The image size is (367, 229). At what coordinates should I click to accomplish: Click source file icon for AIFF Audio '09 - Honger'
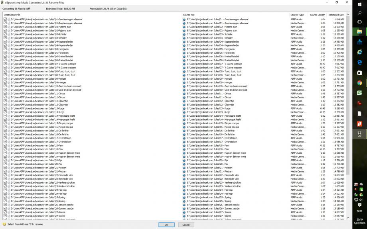[x=184, y=79]
